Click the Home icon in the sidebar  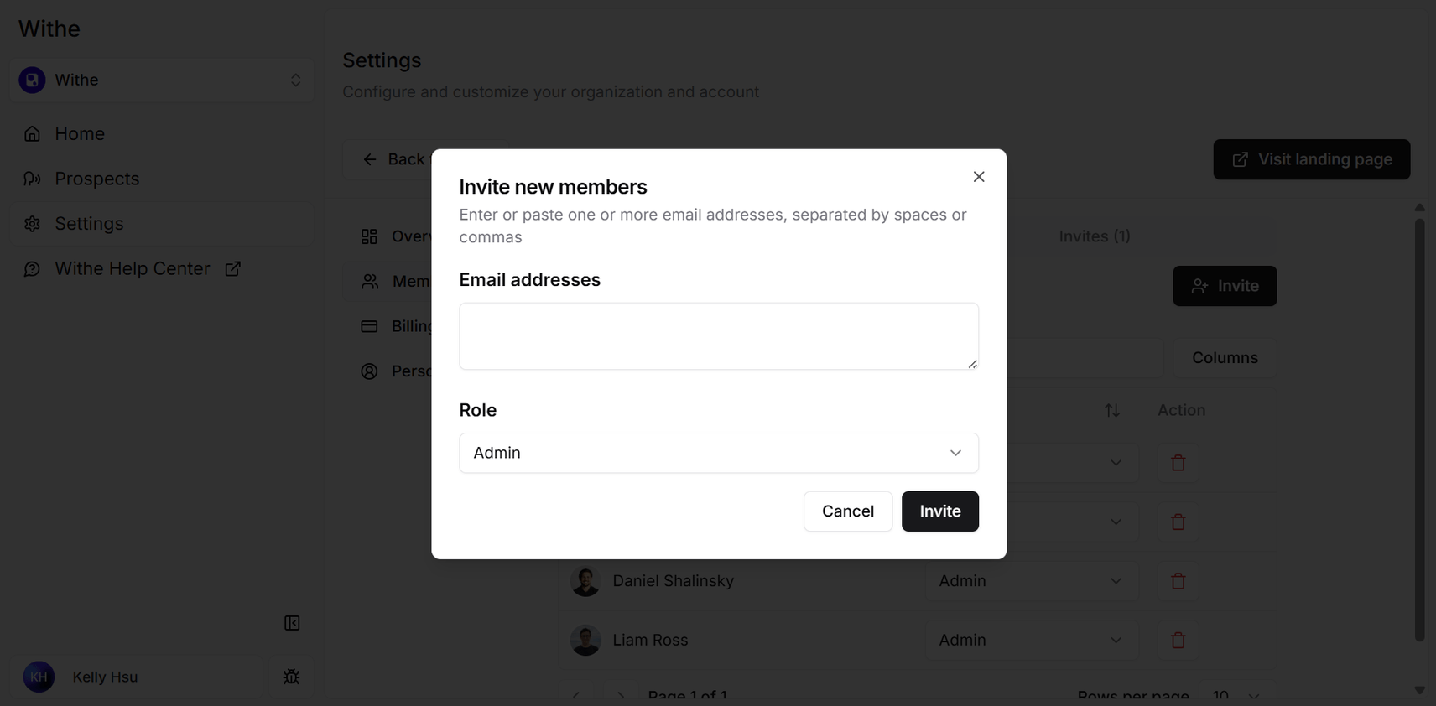point(32,134)
